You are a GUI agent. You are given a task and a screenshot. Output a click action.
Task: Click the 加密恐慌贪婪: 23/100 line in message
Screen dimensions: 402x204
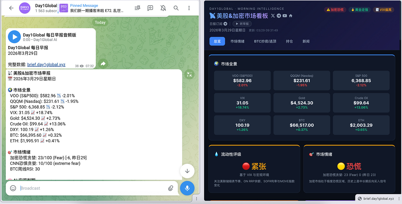48,158
